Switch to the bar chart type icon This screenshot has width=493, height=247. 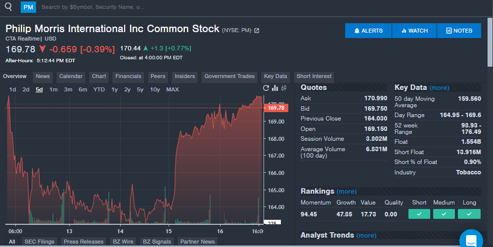click(x=275, y=88)
